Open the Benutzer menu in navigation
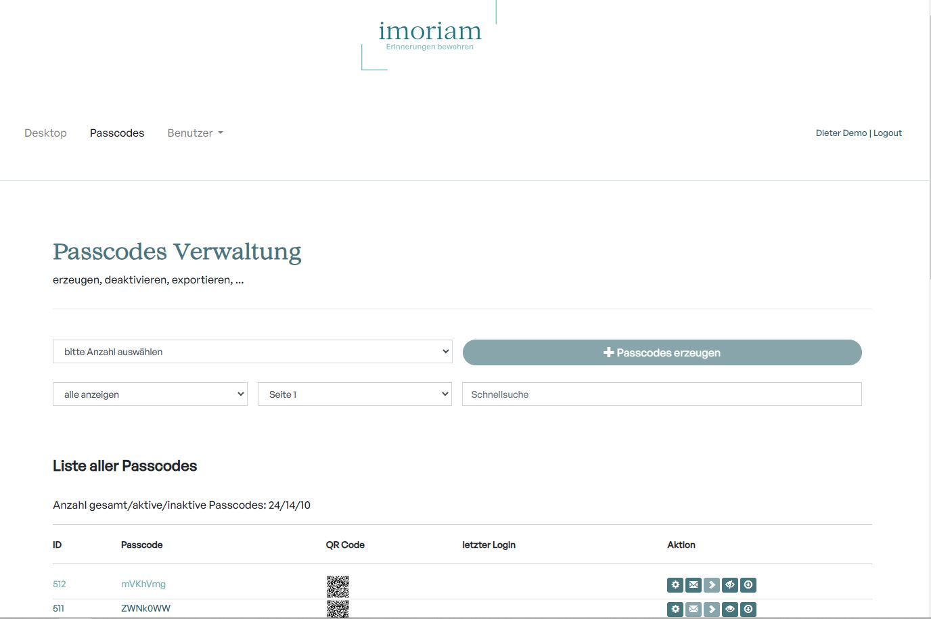Image resolution: width=931 pixels, height=619 pixels. point(195,133)
